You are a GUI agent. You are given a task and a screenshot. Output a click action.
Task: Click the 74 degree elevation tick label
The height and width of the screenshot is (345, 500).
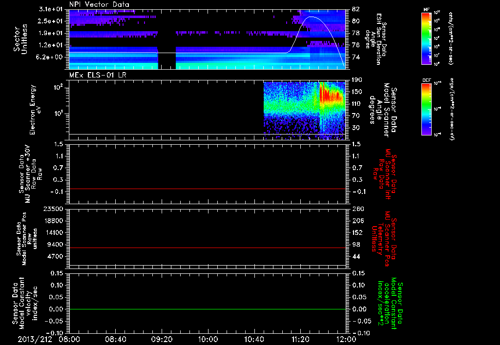[355, 57]
